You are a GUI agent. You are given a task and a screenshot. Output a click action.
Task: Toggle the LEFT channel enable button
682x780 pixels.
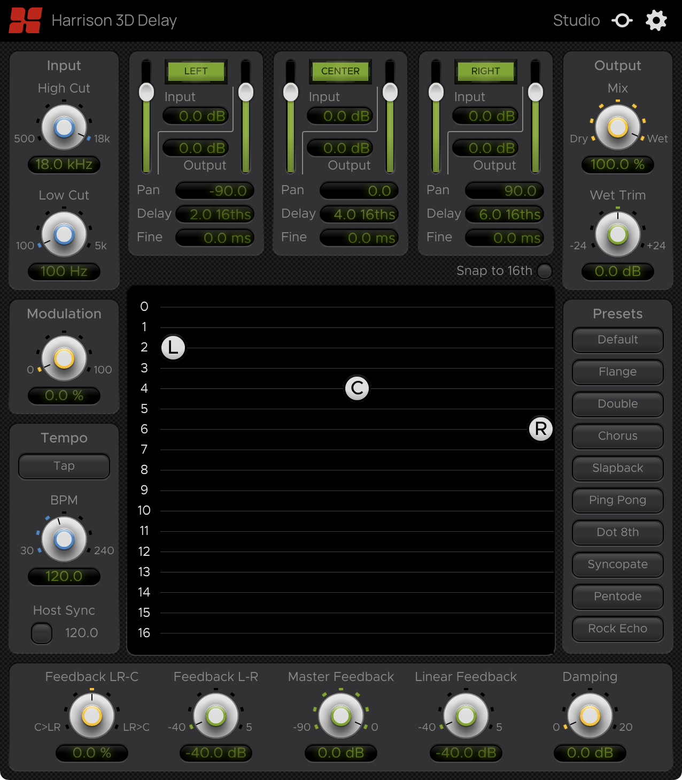click(x=196, y=71)
